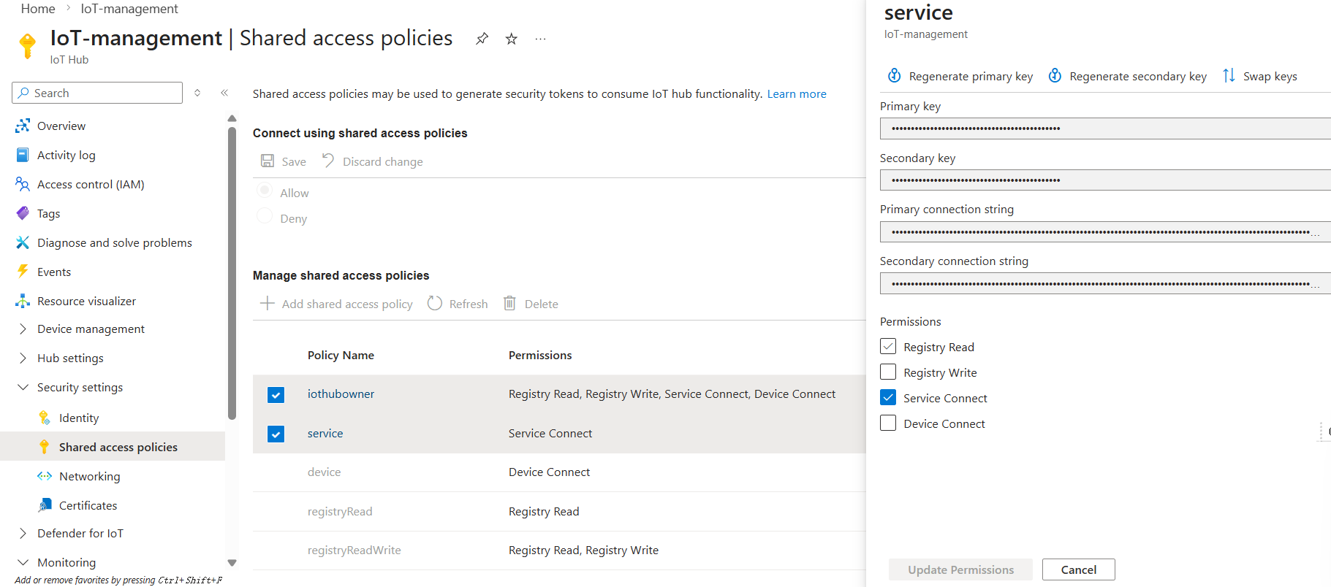Pin the IoT-management blade to dashboard
Viewport: 1331px width, 587px height.
[482, 39]
